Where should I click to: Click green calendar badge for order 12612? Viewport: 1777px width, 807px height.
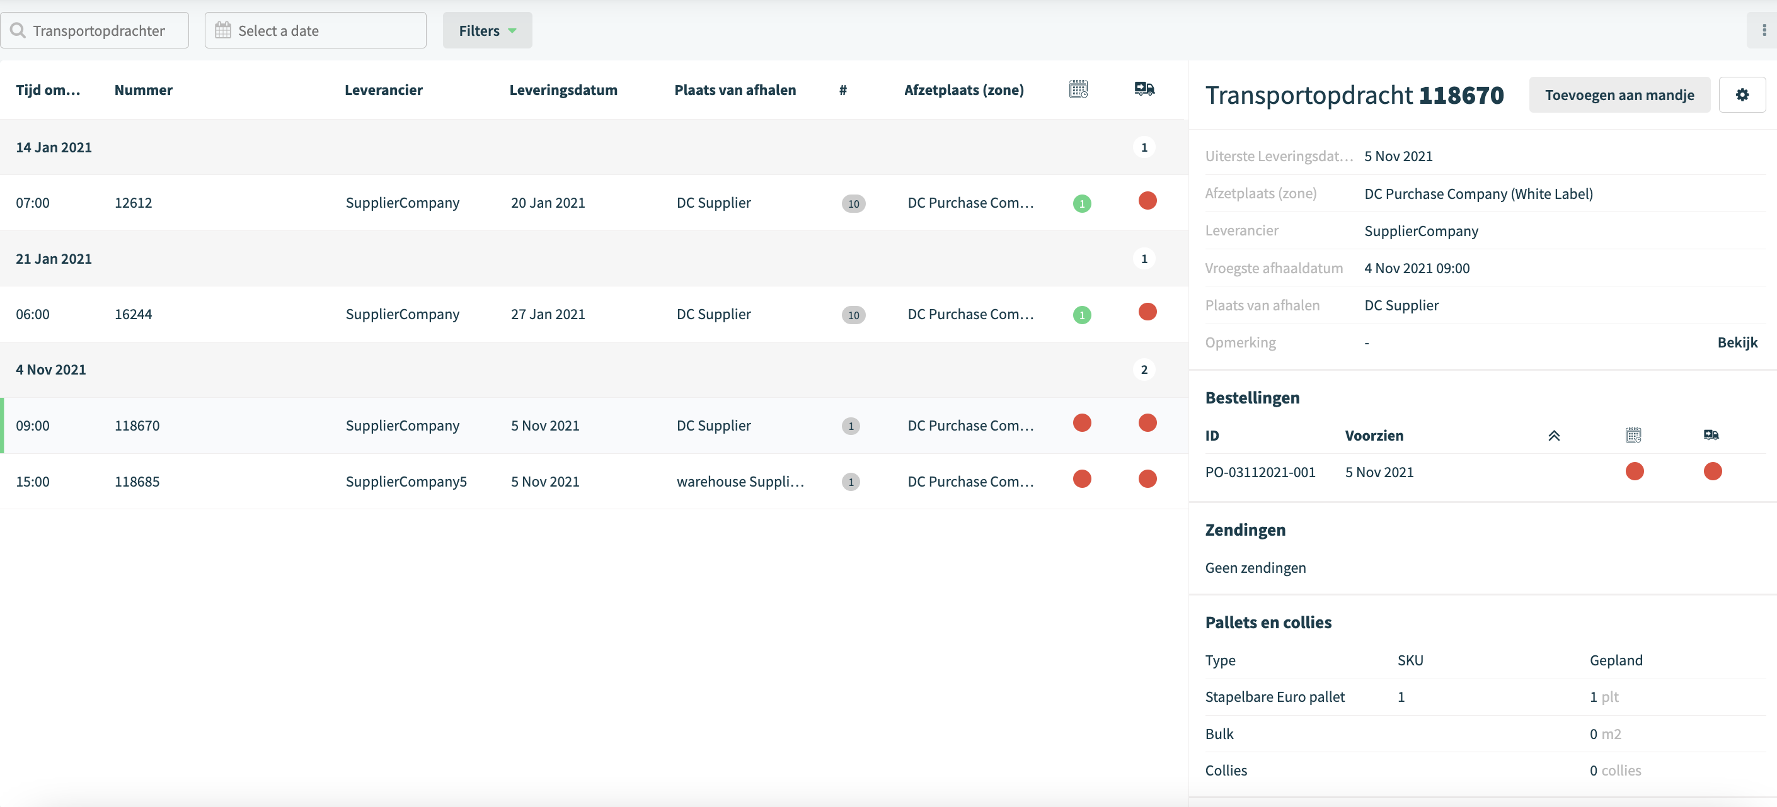[x=1082, y=203]
